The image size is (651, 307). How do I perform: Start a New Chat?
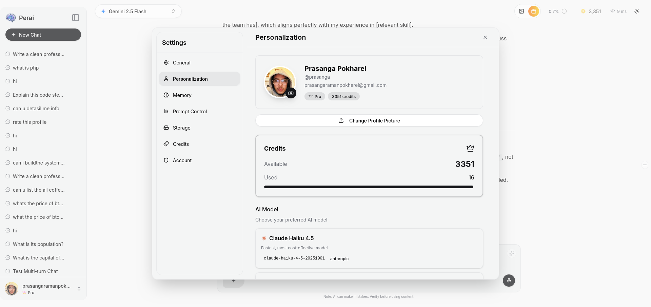pyautogui.click(x=43, y=35)
